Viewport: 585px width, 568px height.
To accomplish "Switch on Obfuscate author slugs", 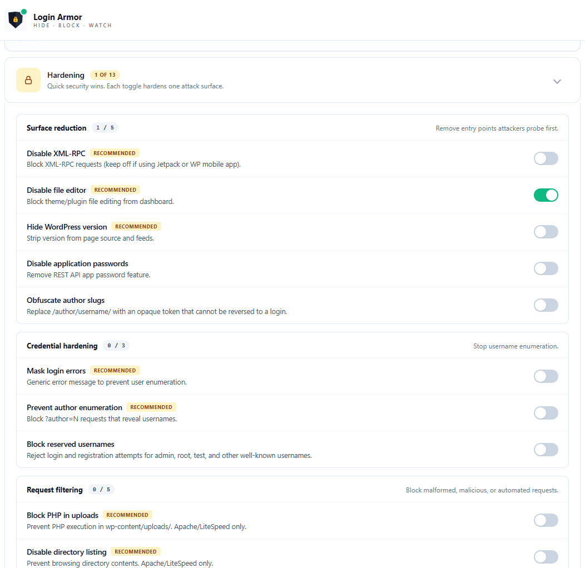I will (x=546, y=305).
